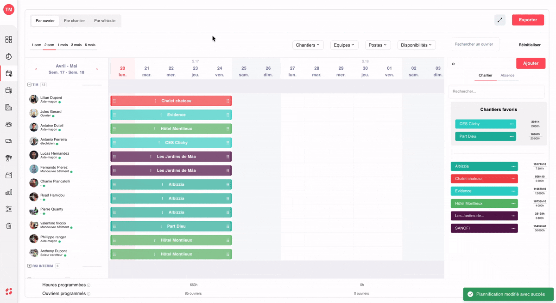
Task: Click the Ajouter button
Action: click(531, 63)
